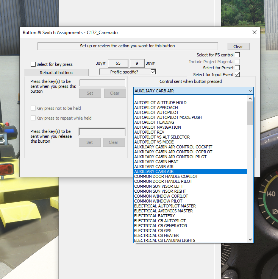Choose AUTOPILOT AUTOPILOT option

click(190, 112)
